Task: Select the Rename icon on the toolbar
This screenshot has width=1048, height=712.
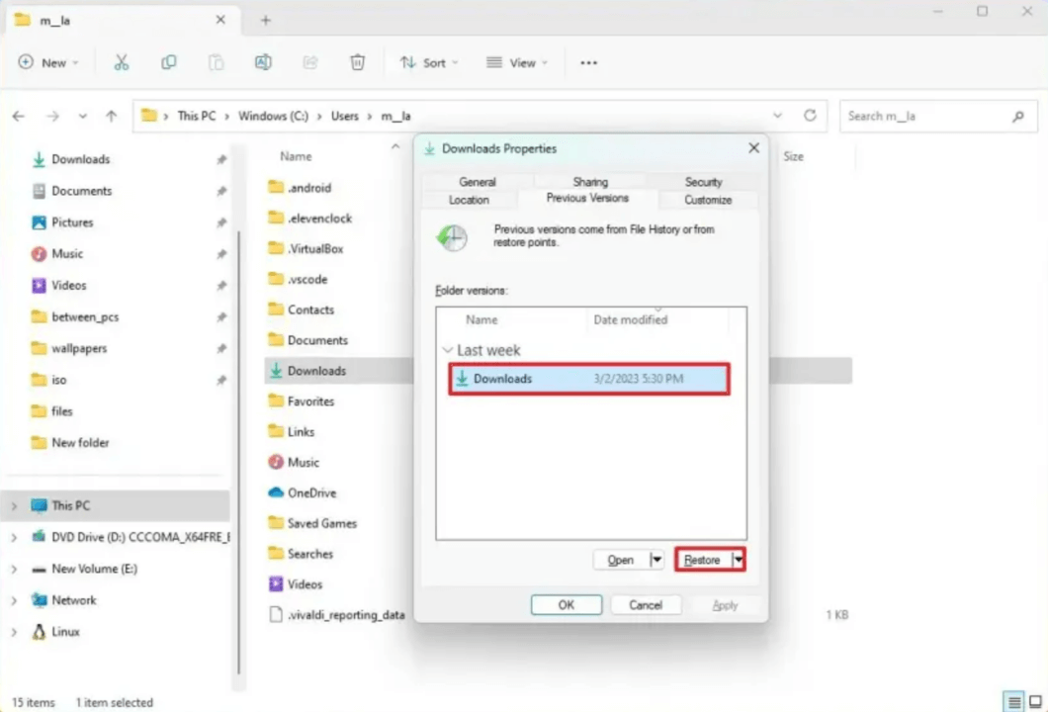Action: pos(262,62)
